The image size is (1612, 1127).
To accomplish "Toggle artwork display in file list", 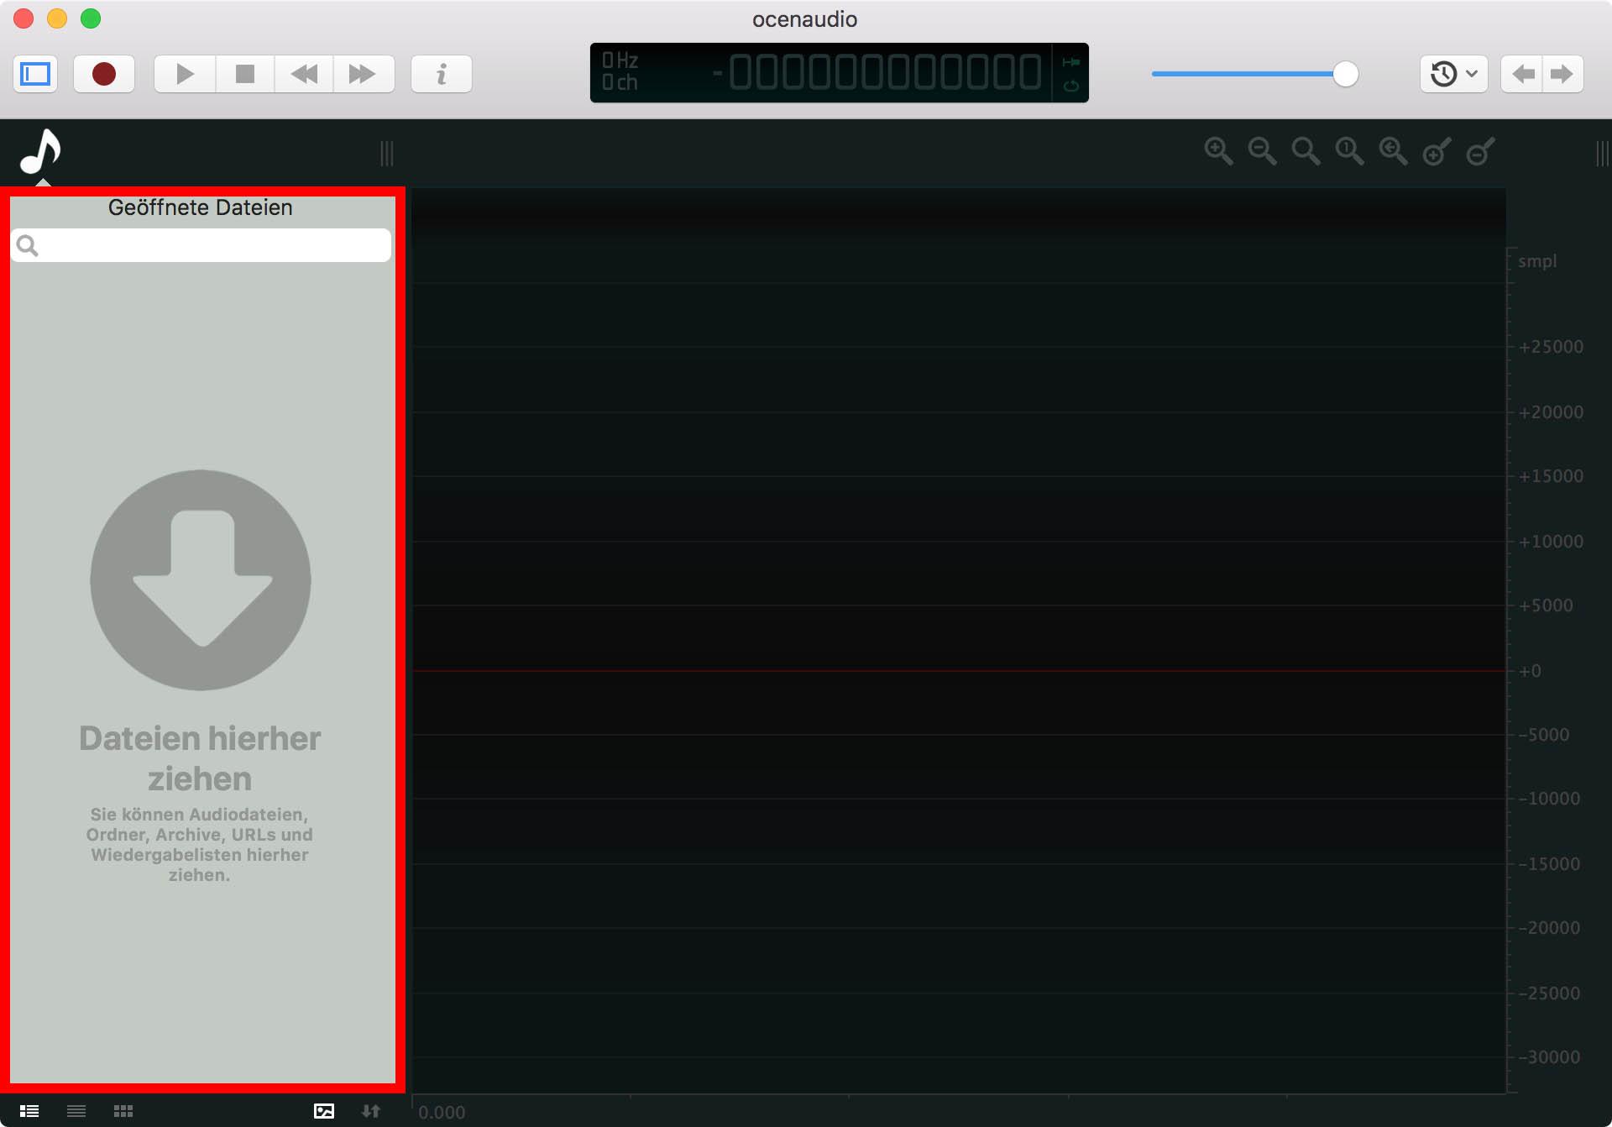I will (324, 1111).
